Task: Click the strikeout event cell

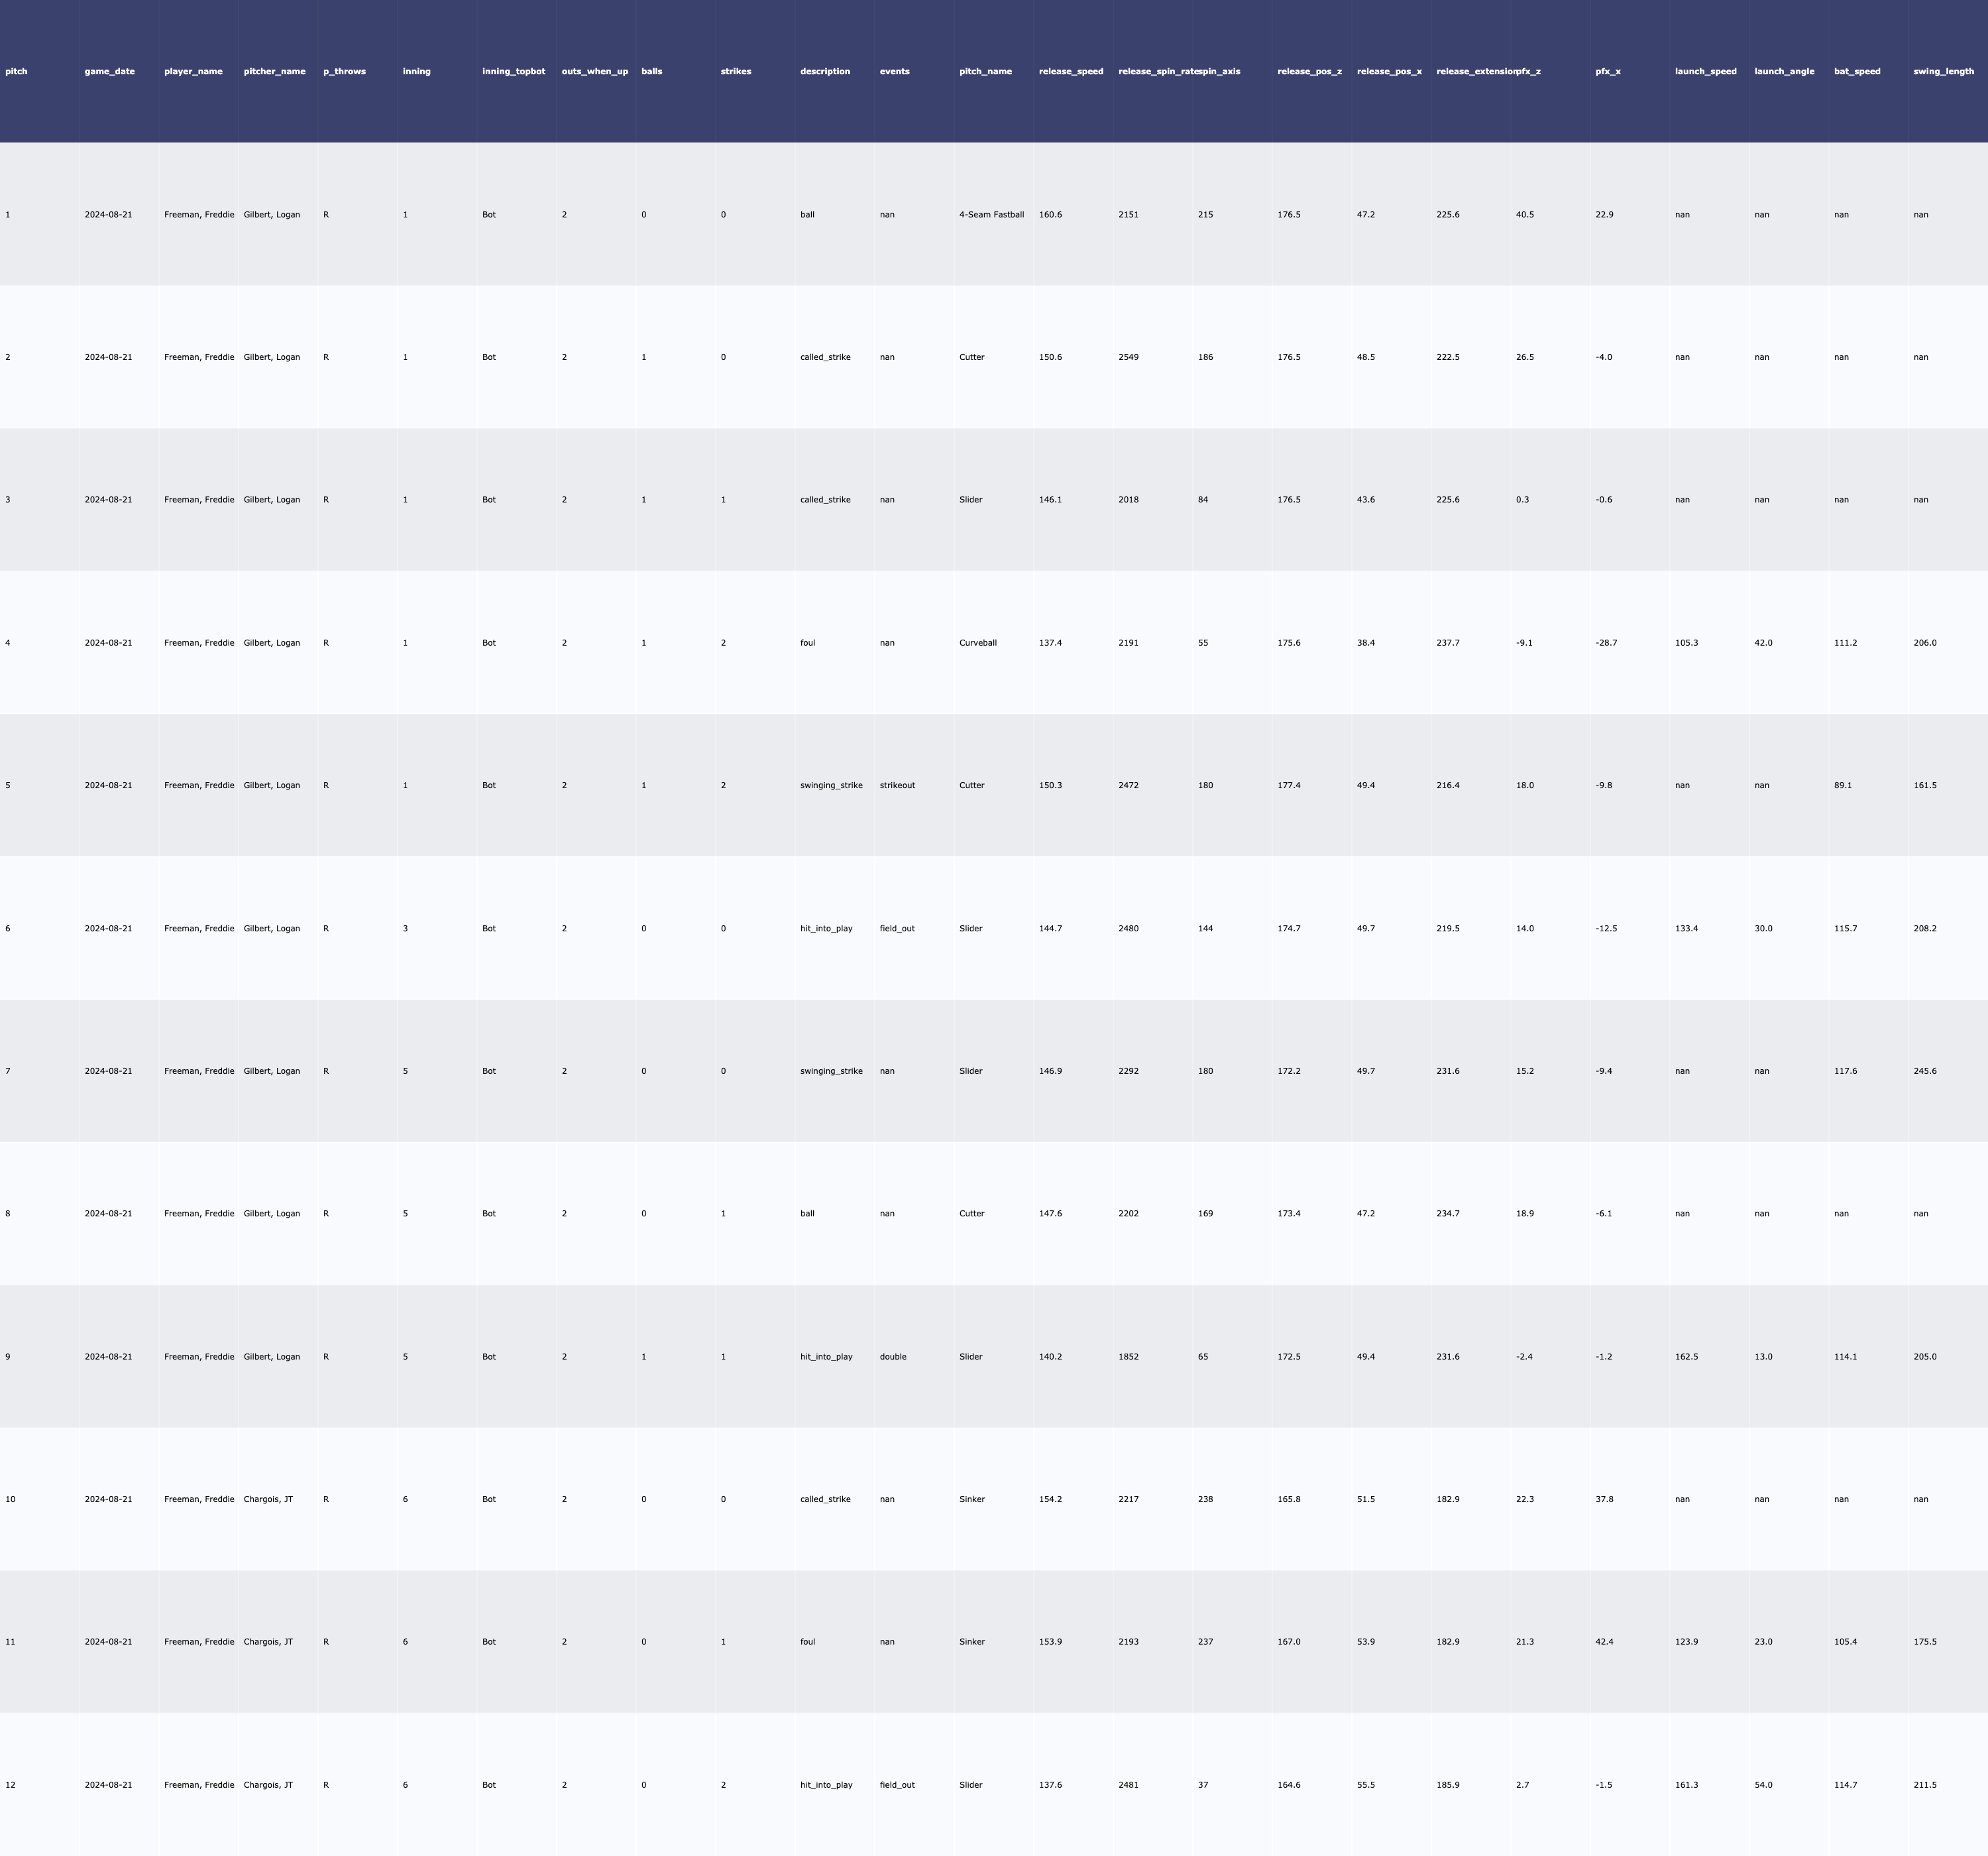Action: pyautogui.click(x=897, y=785)
